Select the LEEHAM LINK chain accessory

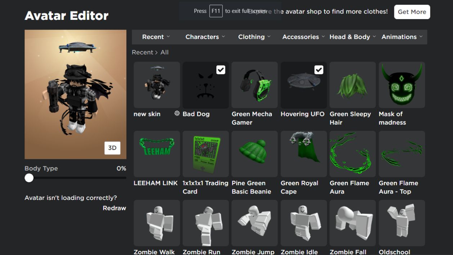(x=157, y=154)
